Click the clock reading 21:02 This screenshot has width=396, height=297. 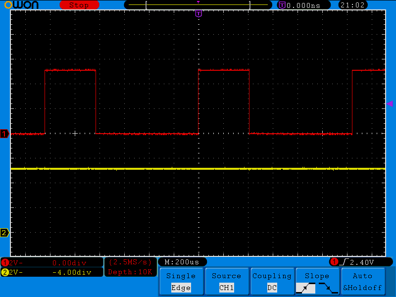click(352, 5)
